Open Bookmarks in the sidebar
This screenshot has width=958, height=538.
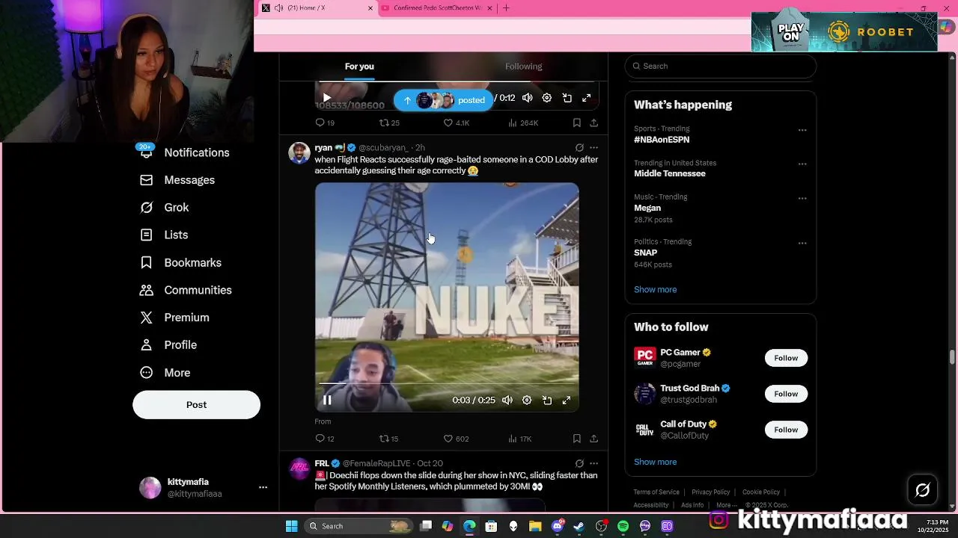tap(182, 262)
